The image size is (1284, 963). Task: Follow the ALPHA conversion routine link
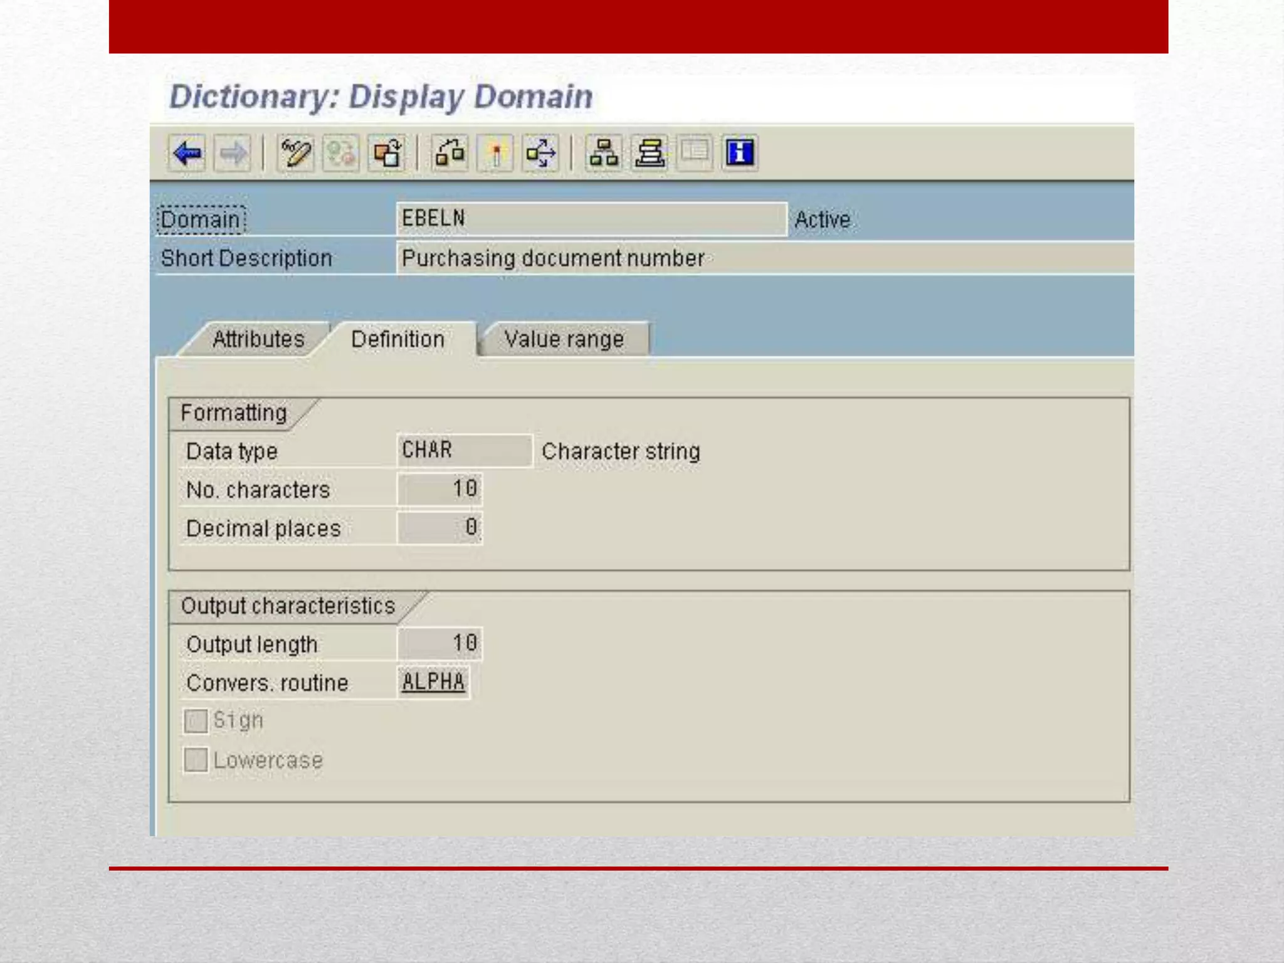pyautogui.click(x=433, y=681)
